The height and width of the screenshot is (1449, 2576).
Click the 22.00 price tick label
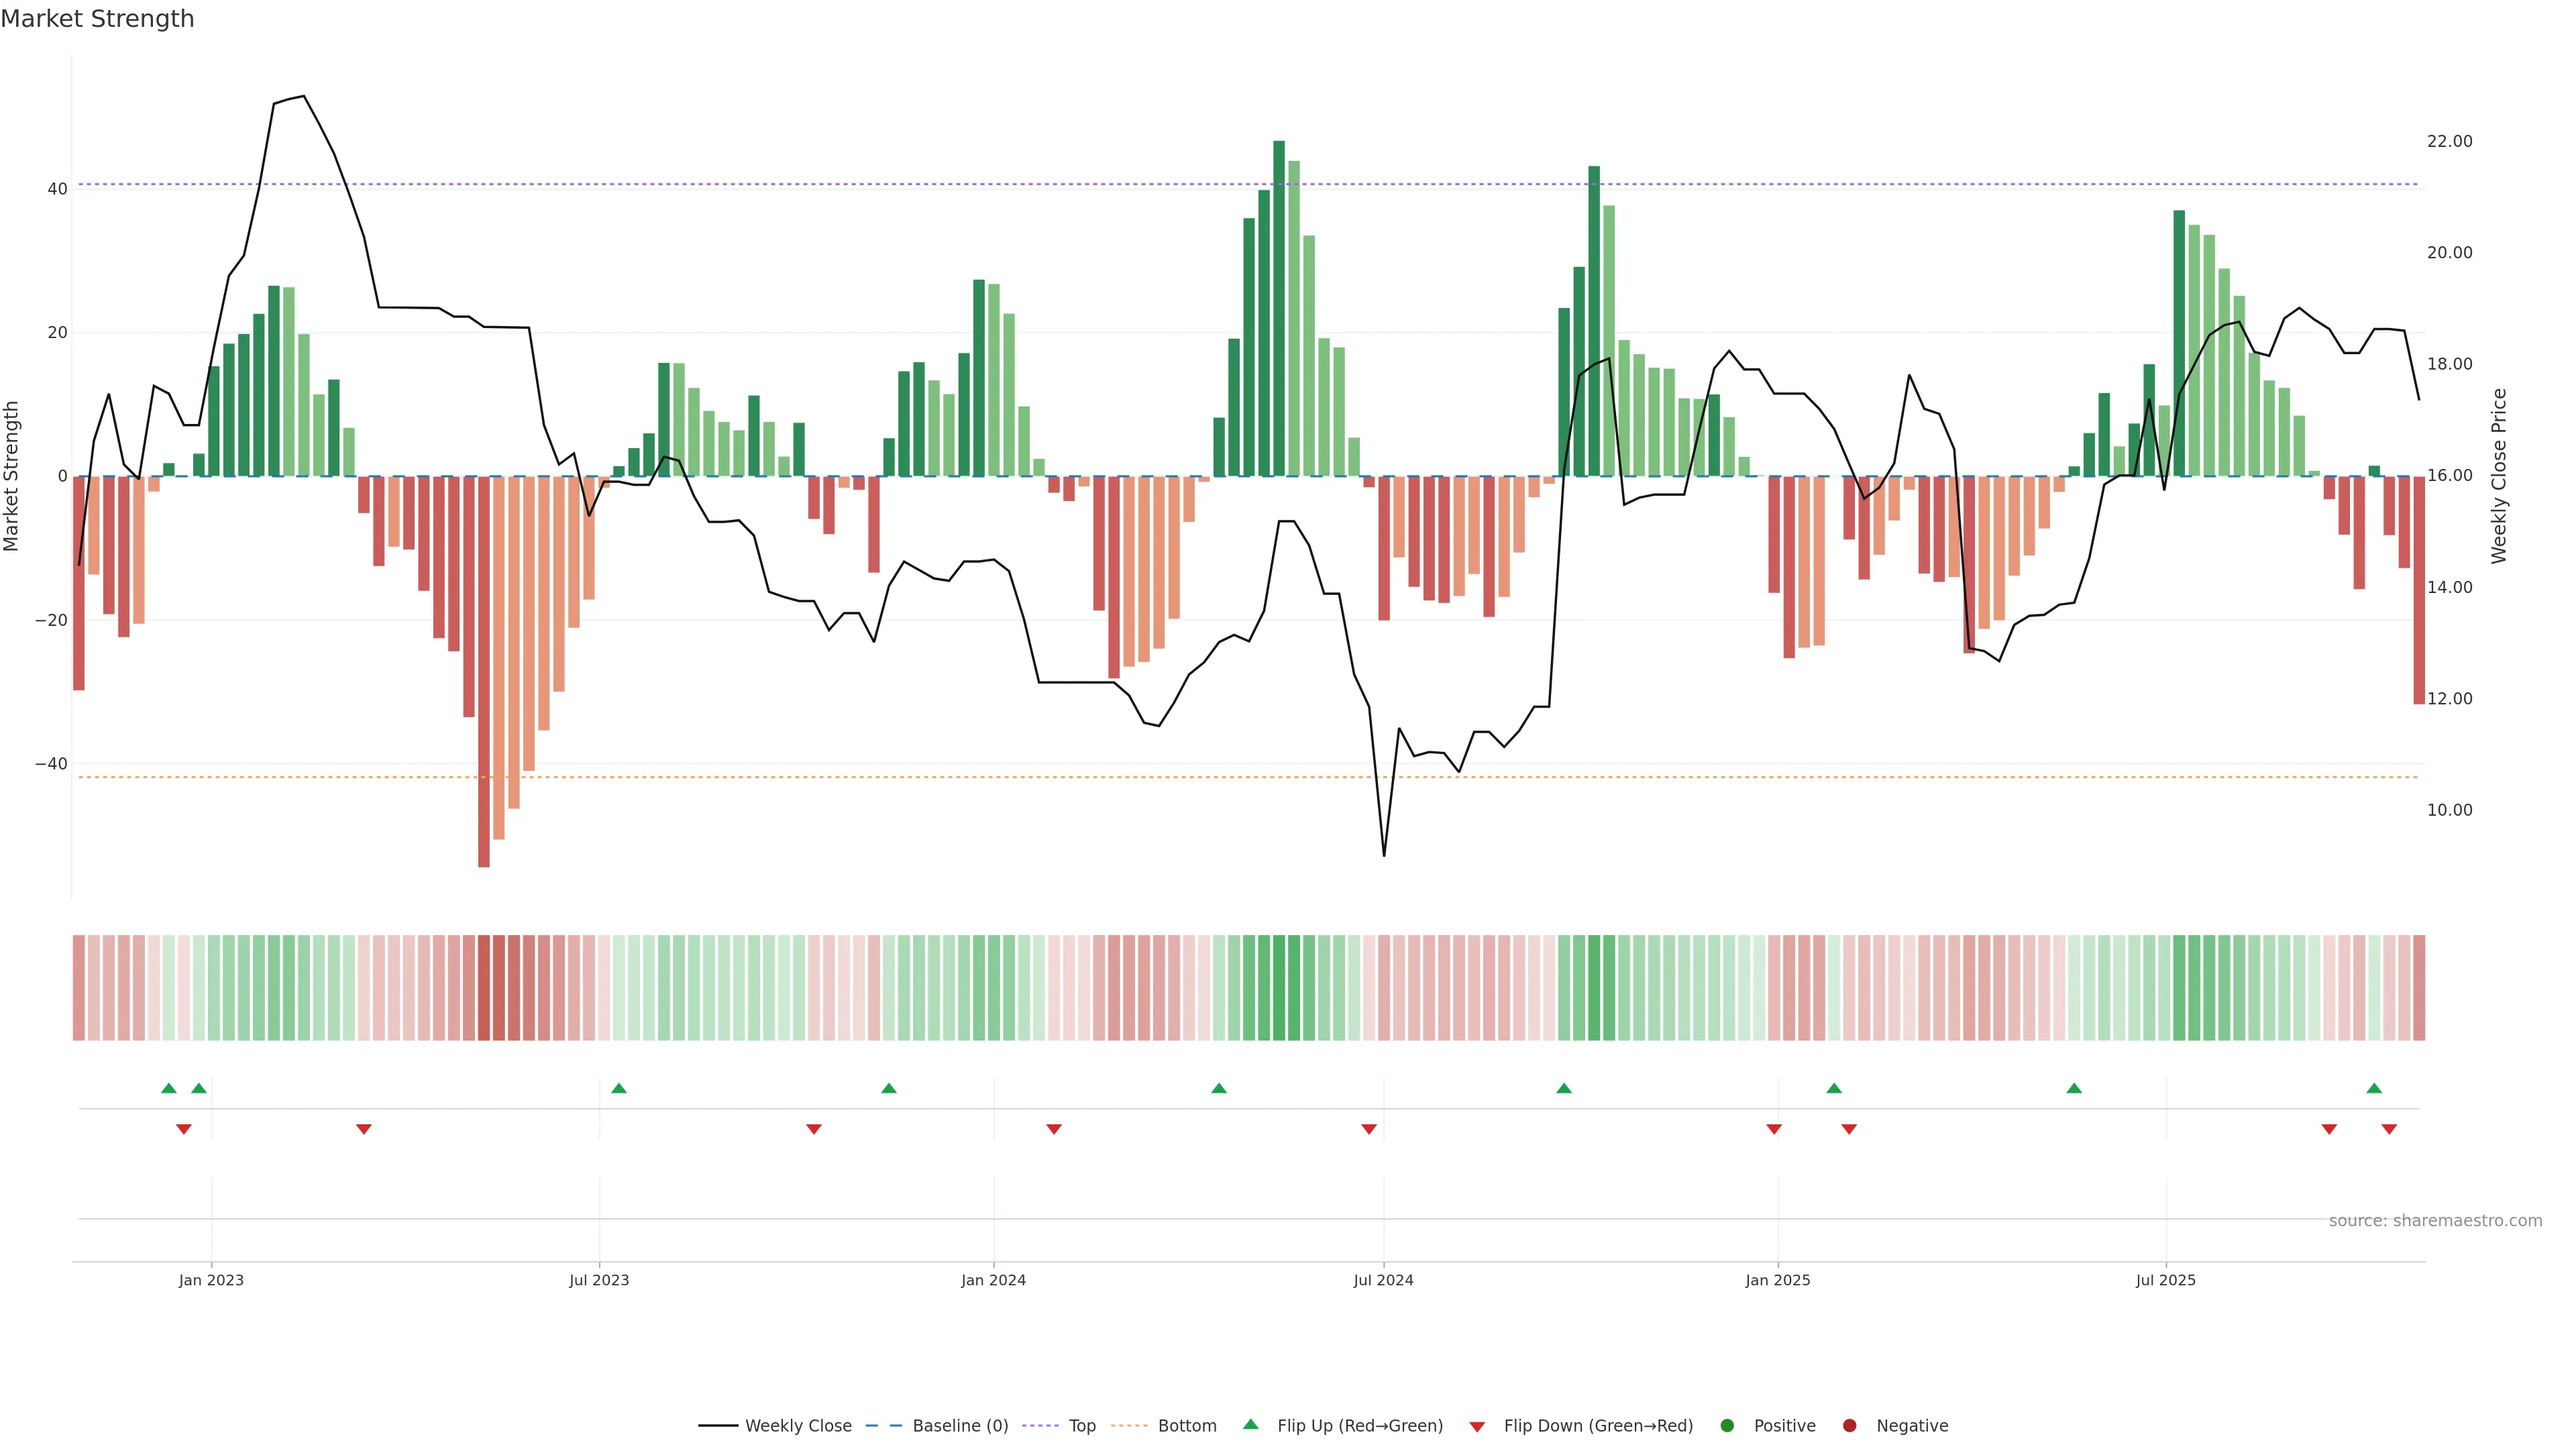pyautogui.click(x=2449, y=141)
